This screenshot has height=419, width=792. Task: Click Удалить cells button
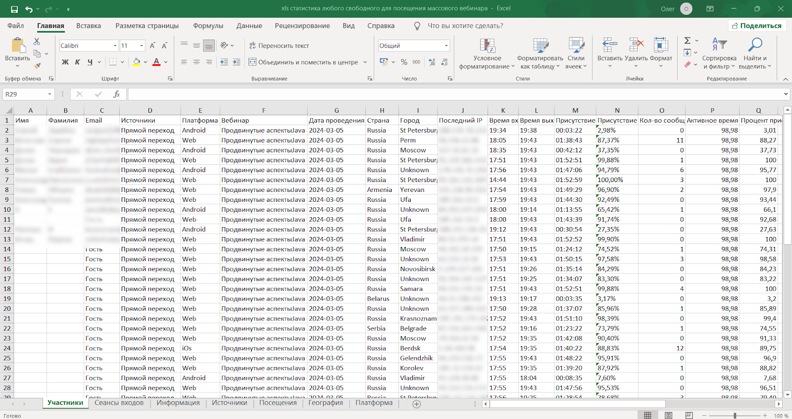[636, 53]
